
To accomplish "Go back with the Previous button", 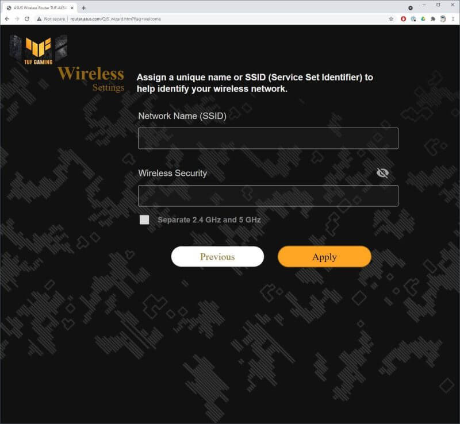I will 217,257.
